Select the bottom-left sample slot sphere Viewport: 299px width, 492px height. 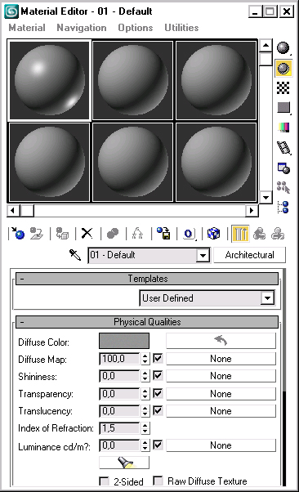pyautogui.click(x=49, y=162)
